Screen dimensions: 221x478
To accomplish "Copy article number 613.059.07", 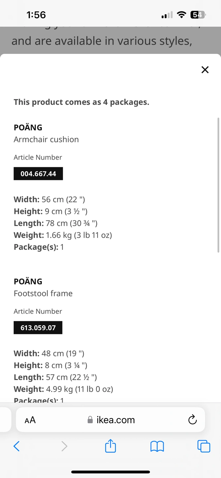I will (x=38, y=328).
